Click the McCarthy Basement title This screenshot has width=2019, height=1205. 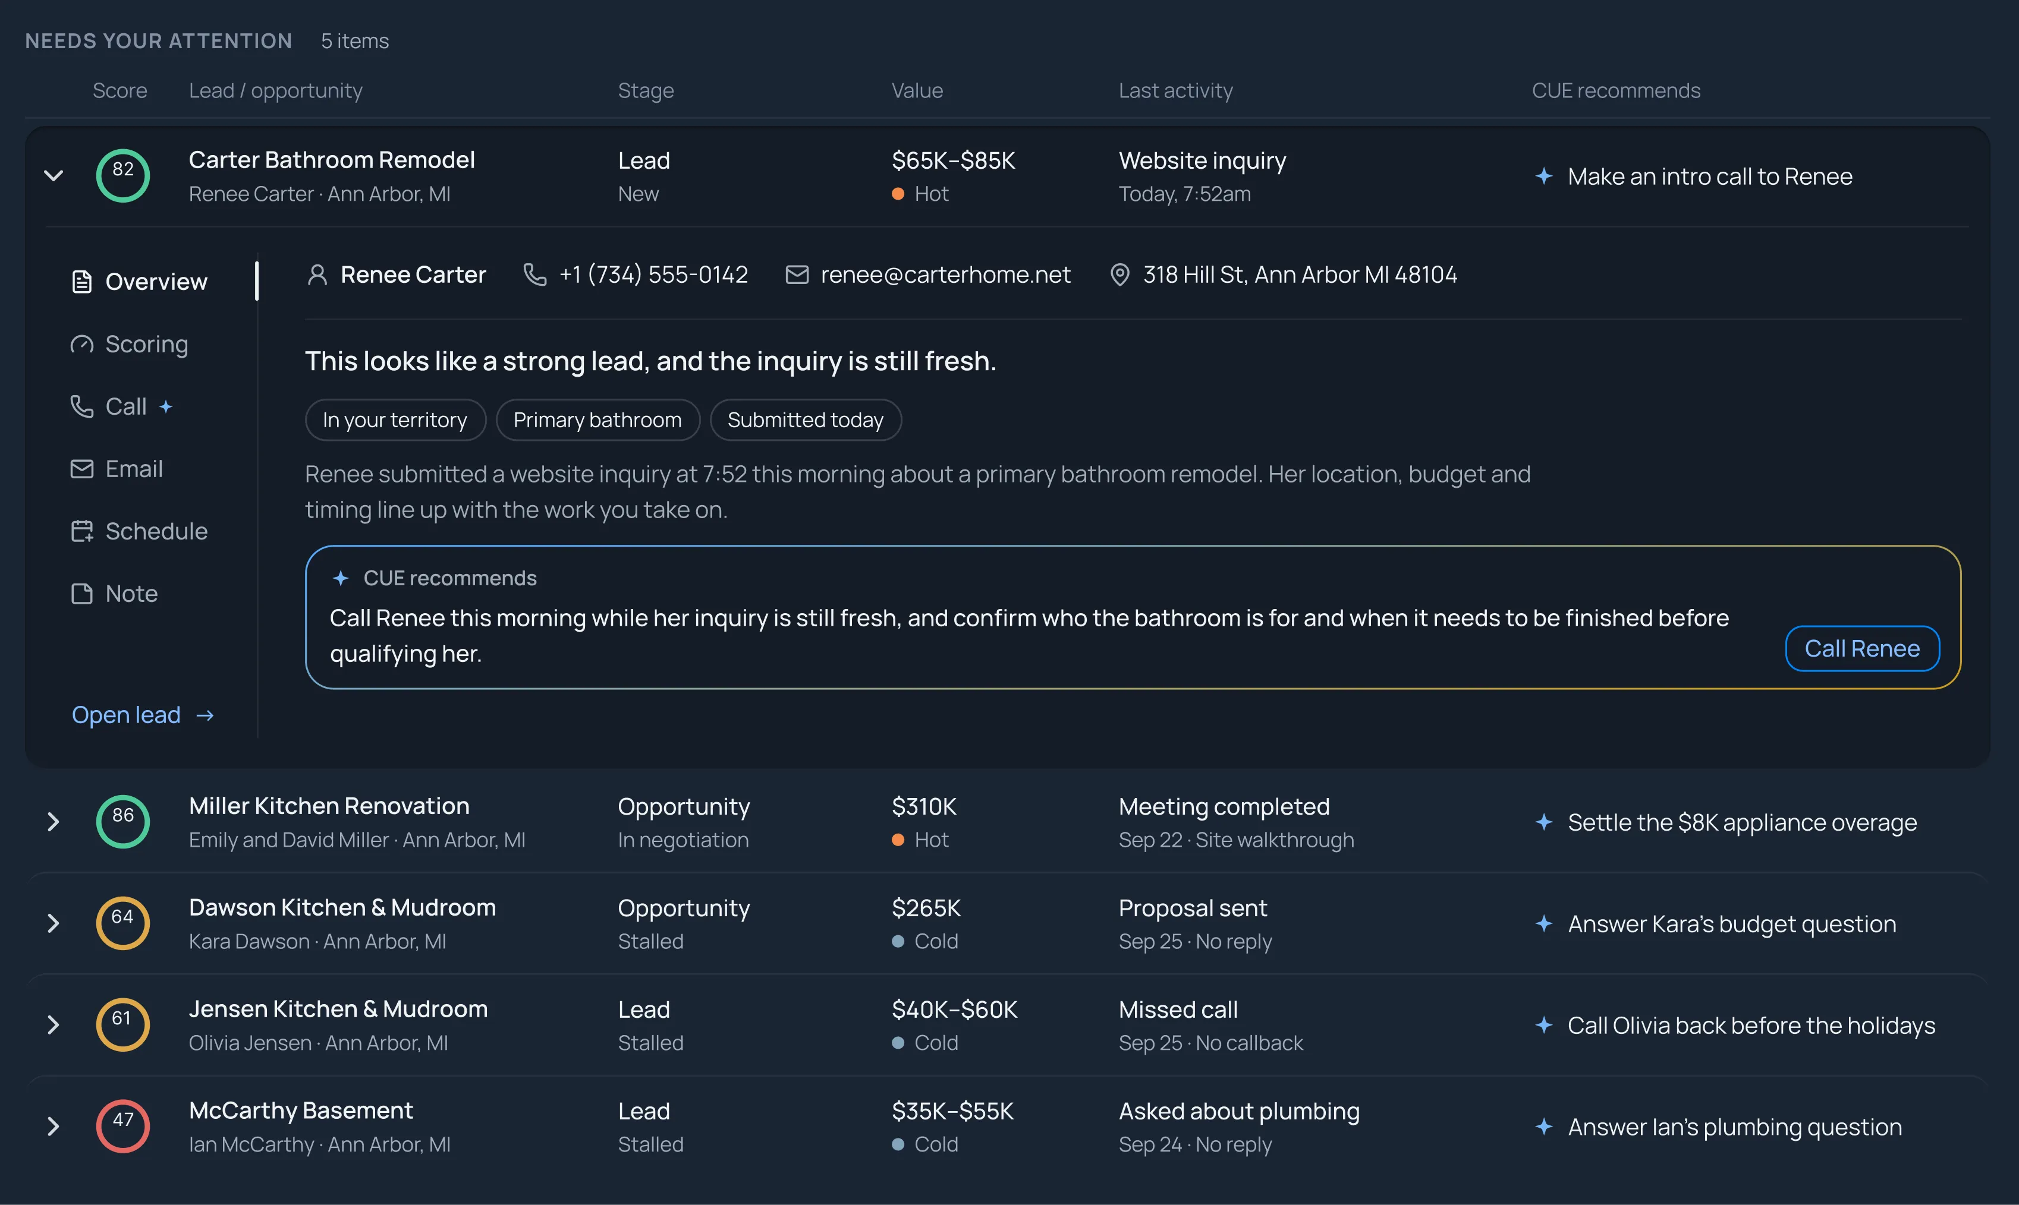click(x=301, y=1110)
